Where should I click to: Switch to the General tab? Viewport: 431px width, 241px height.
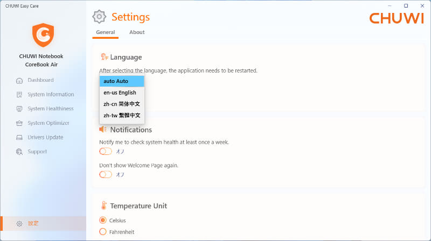click(106, 32)
